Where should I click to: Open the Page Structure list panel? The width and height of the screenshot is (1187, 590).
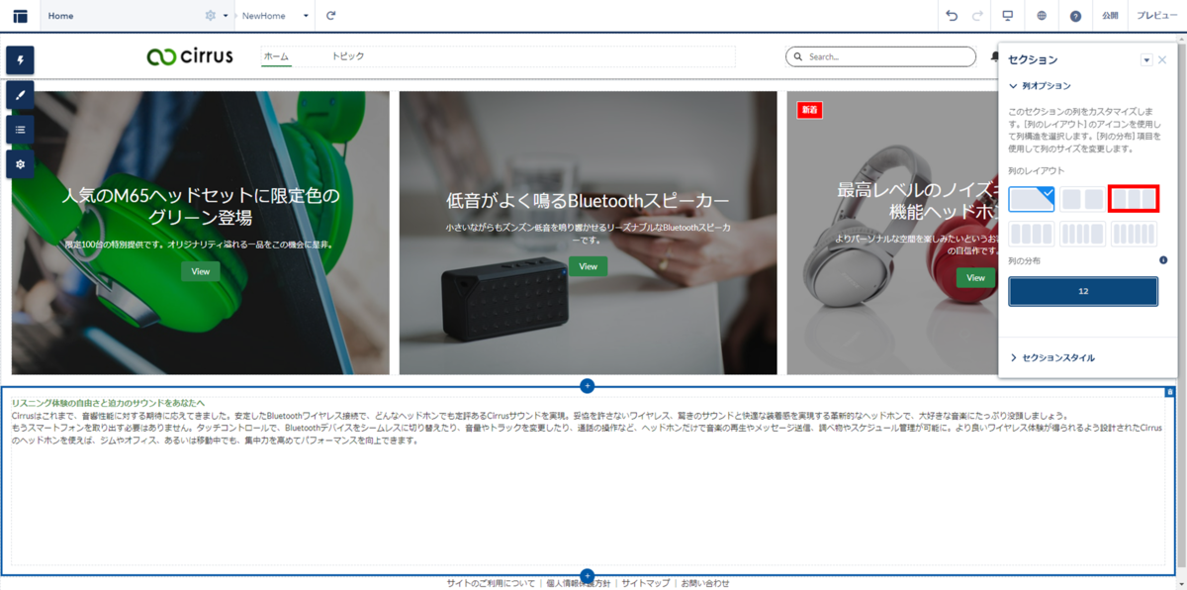click(x=20, y=130)
